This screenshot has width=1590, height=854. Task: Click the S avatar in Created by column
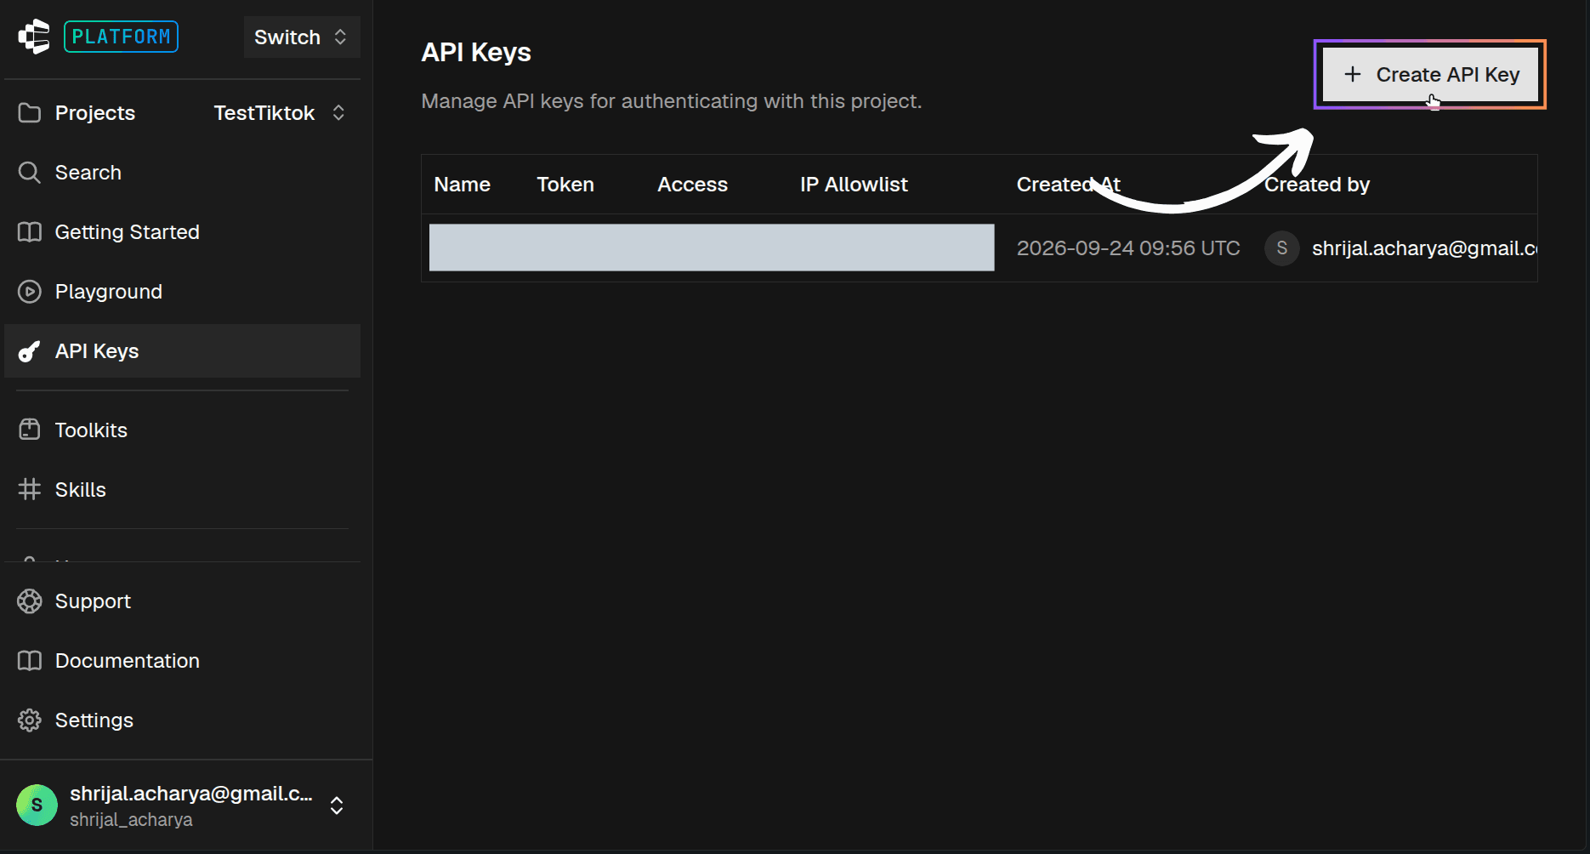[1281, 248]
